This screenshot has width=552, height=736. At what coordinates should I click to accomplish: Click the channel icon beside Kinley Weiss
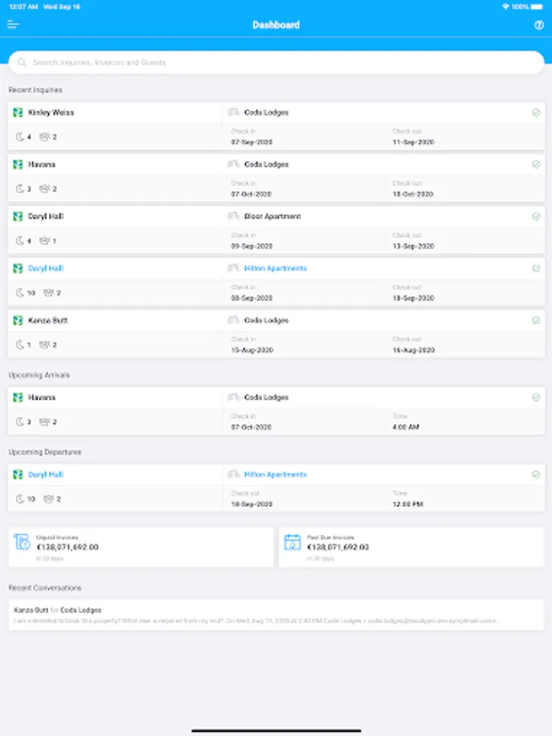coord(18,113)
